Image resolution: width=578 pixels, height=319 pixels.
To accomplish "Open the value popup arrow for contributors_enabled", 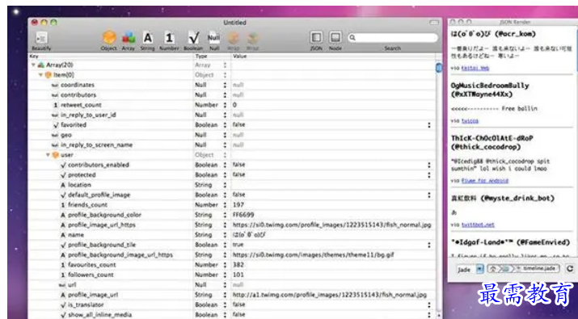I will coord(429,165).
